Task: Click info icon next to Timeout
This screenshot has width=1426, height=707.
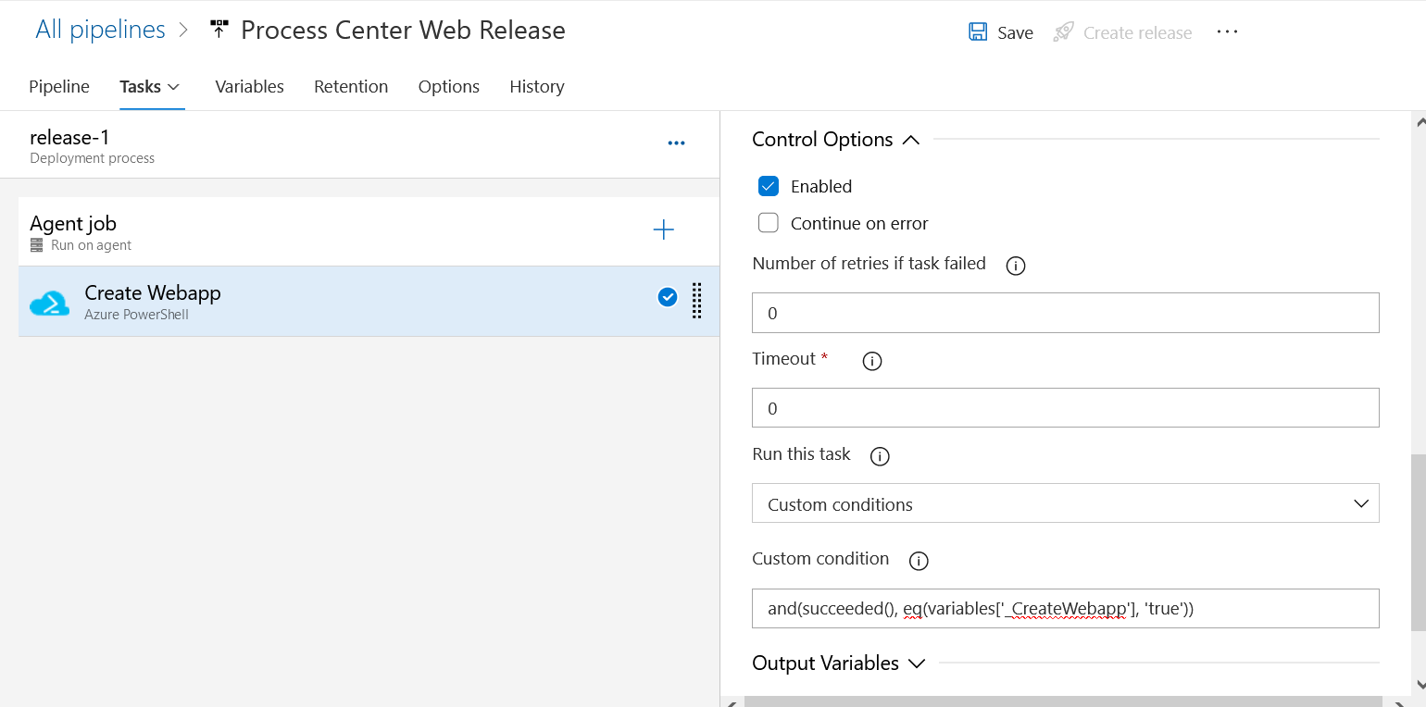Action: [872, 361]
